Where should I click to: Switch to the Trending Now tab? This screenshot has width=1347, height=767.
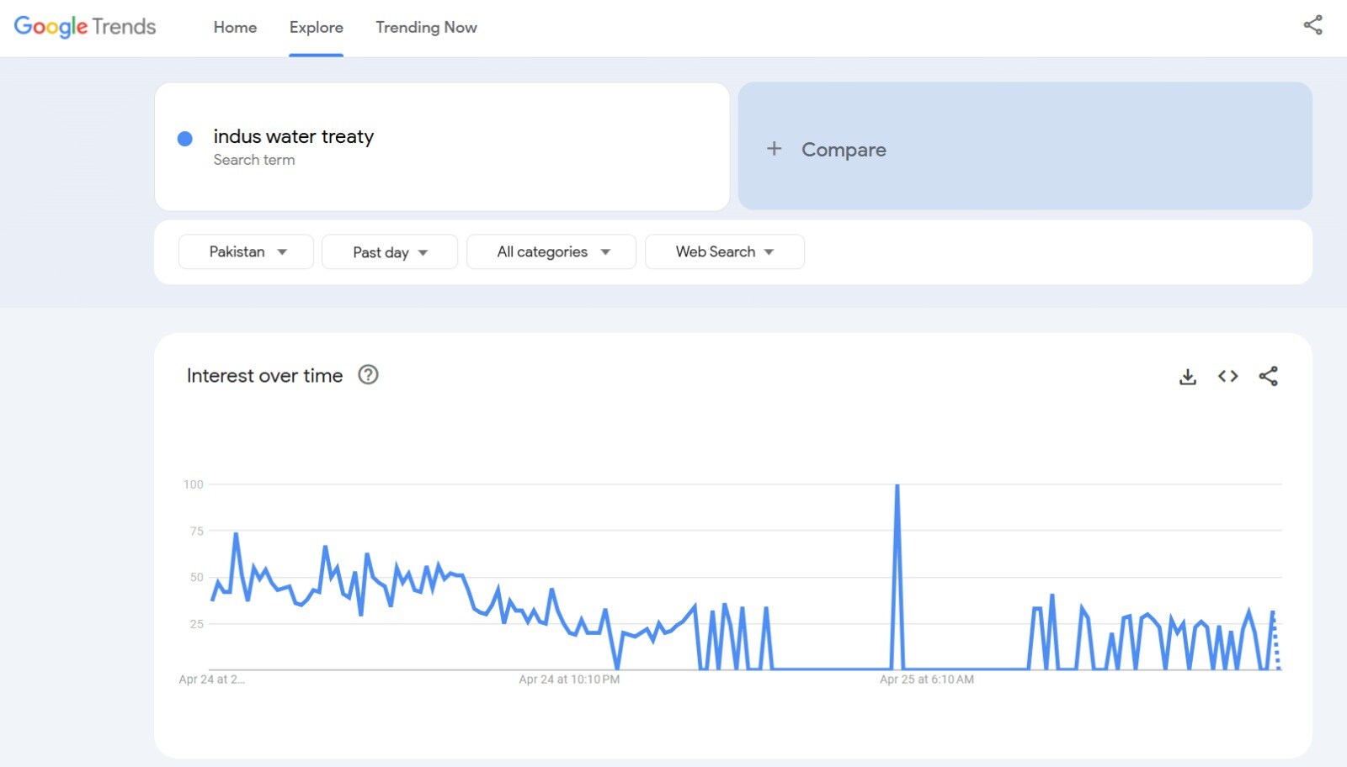click(x=426, y=27)
